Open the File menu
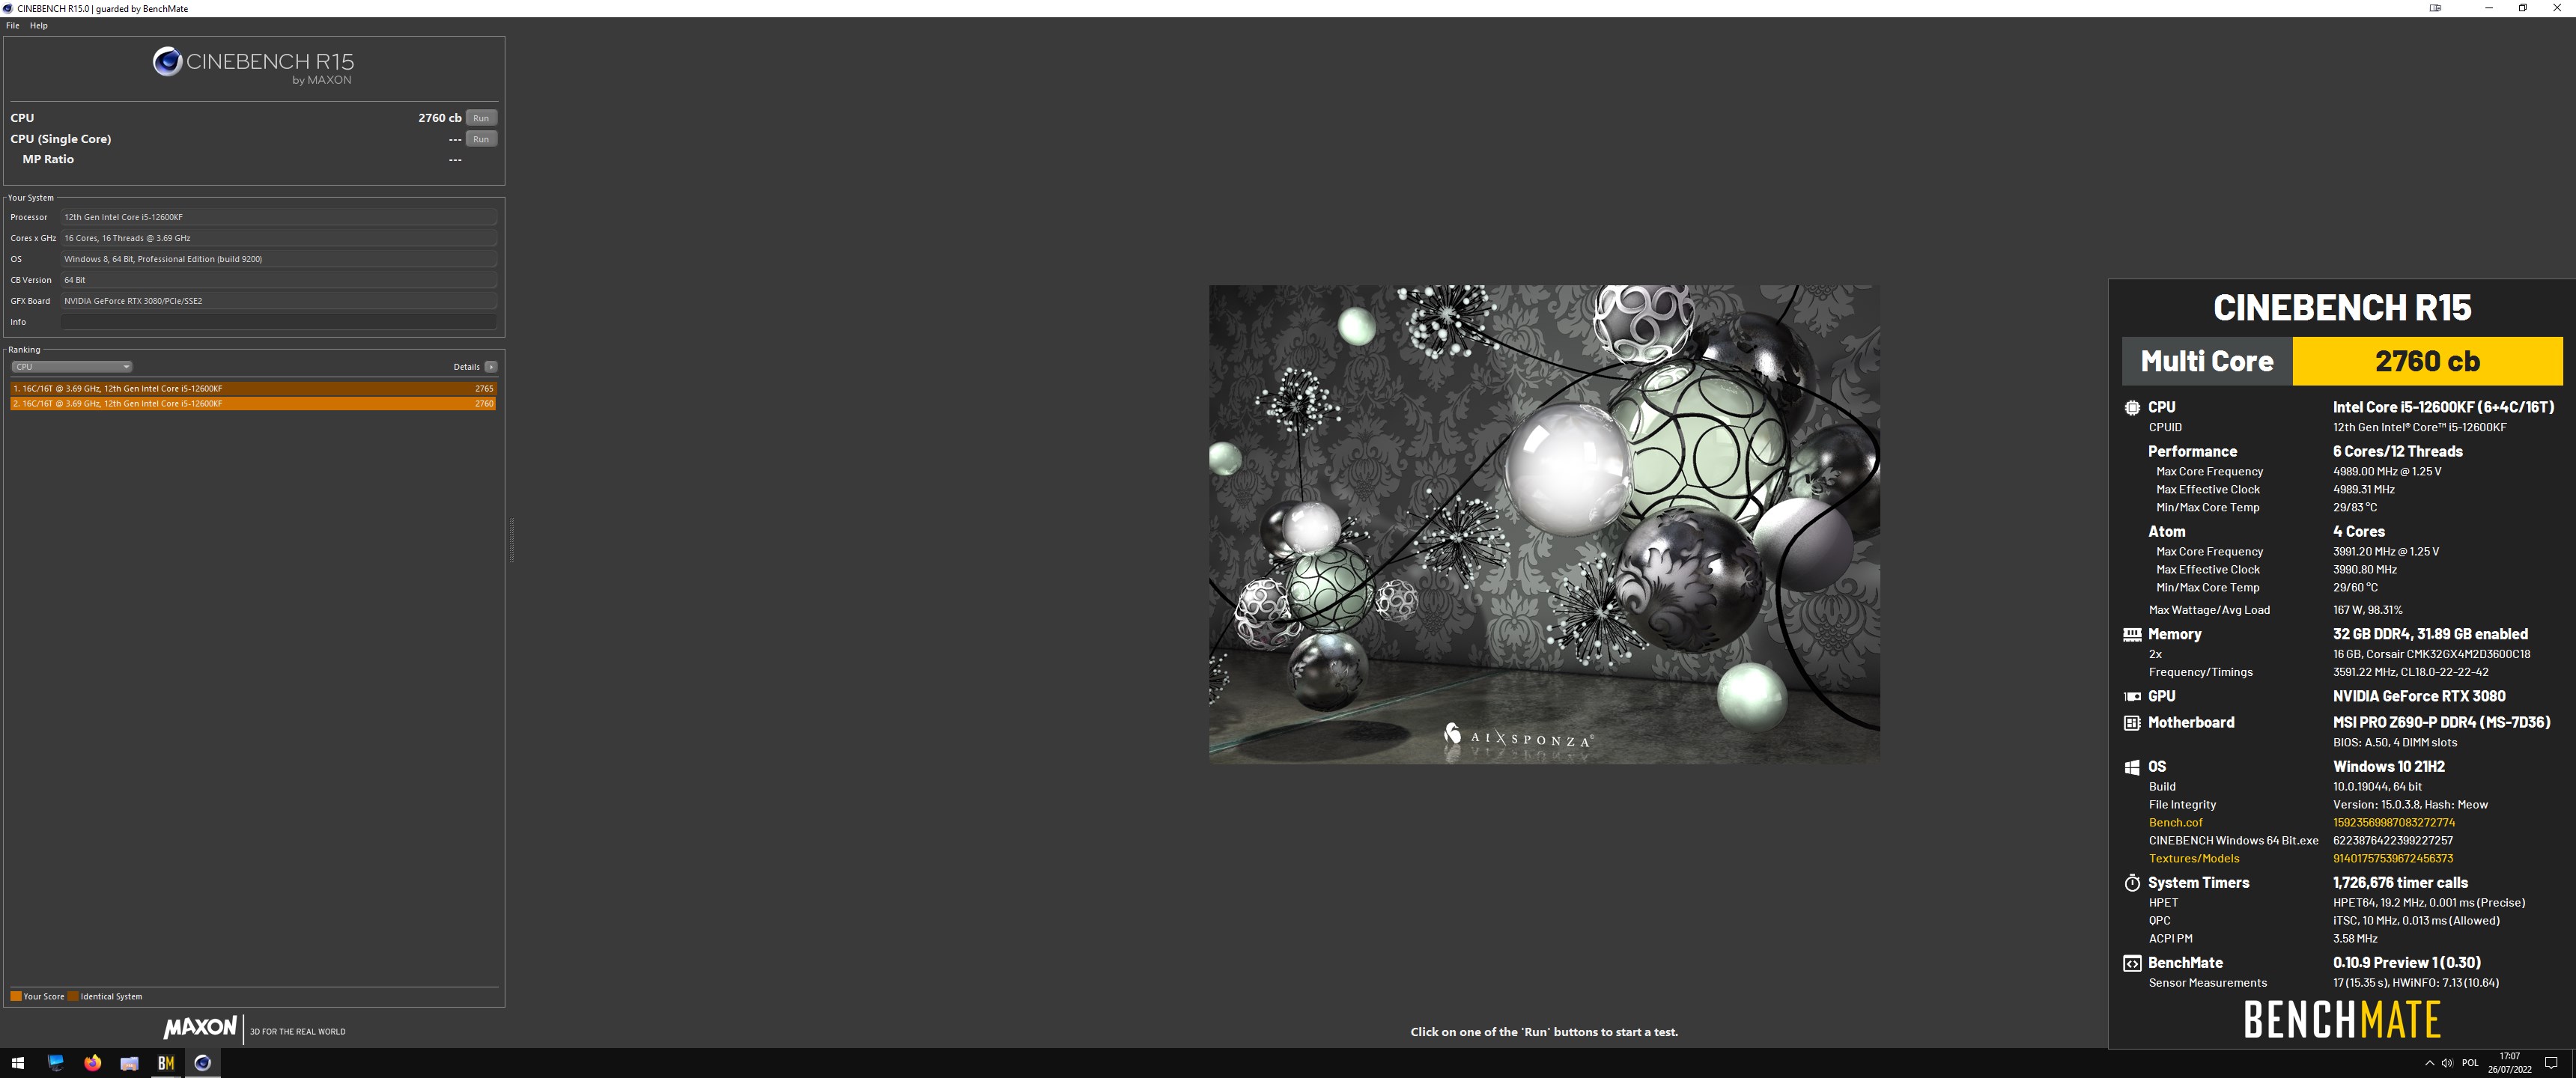 tap(13, 26)
